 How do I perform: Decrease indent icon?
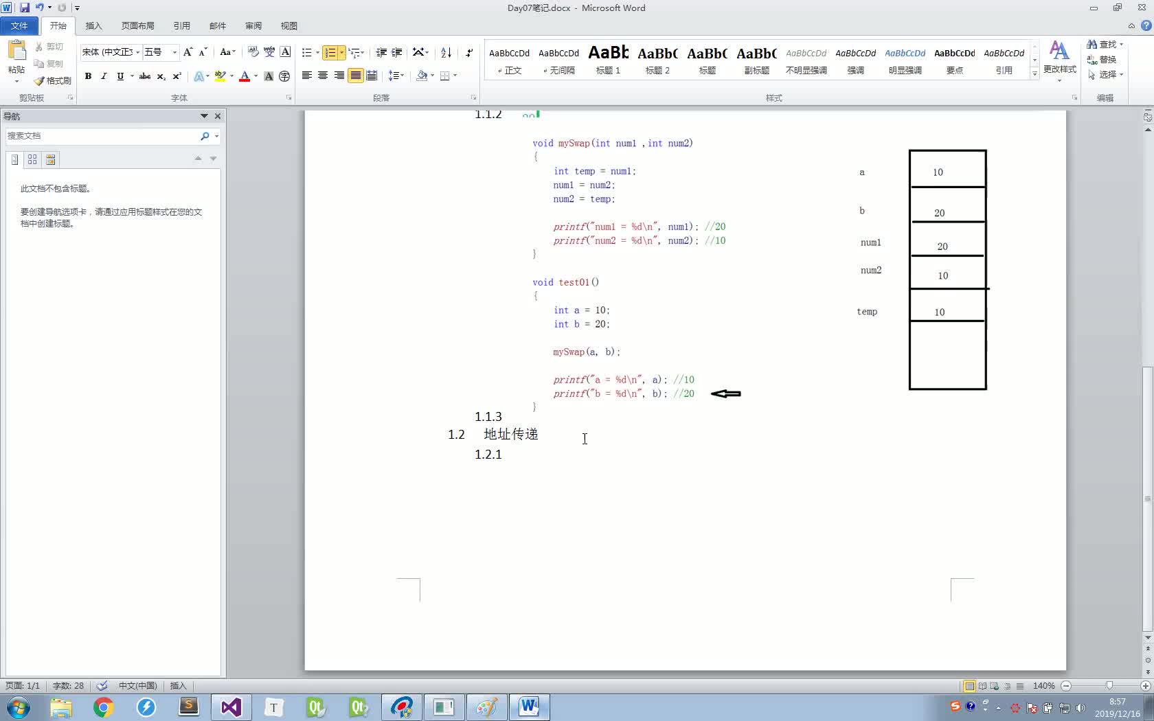(381, 52)
